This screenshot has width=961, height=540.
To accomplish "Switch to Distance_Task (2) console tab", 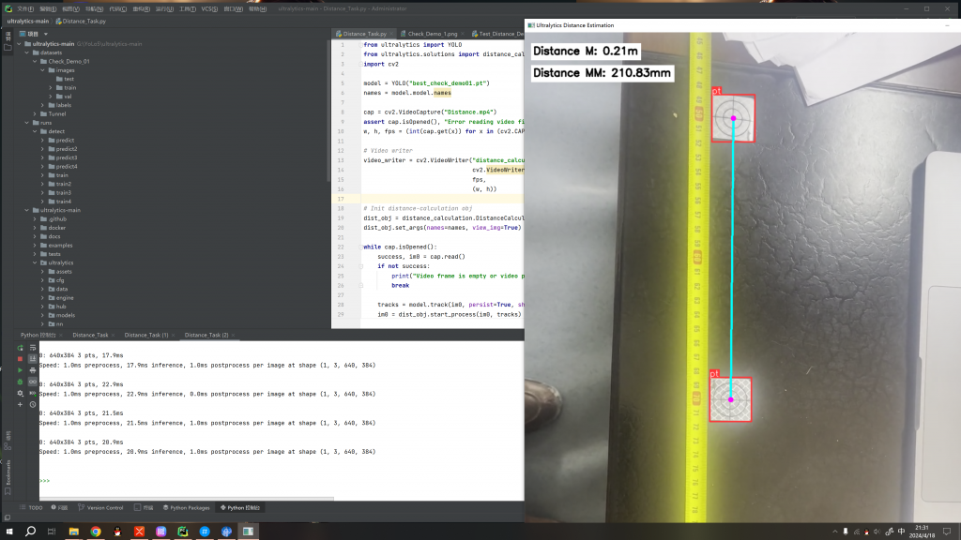I will [x=206, y=335].
